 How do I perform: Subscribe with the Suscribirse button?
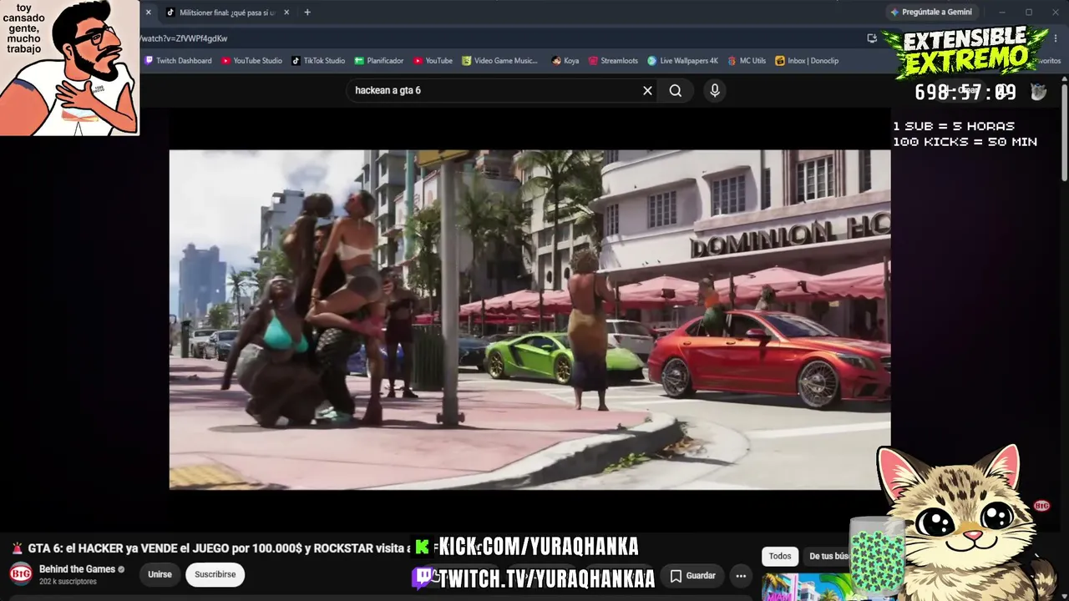point(215,574)
